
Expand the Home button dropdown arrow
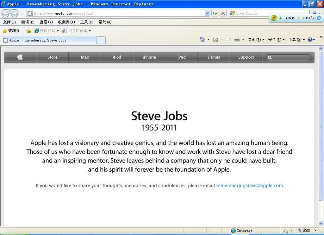pyautogui.click(x=208, y=40)
